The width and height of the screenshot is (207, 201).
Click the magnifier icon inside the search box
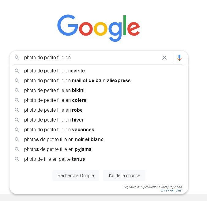[17, 58]
